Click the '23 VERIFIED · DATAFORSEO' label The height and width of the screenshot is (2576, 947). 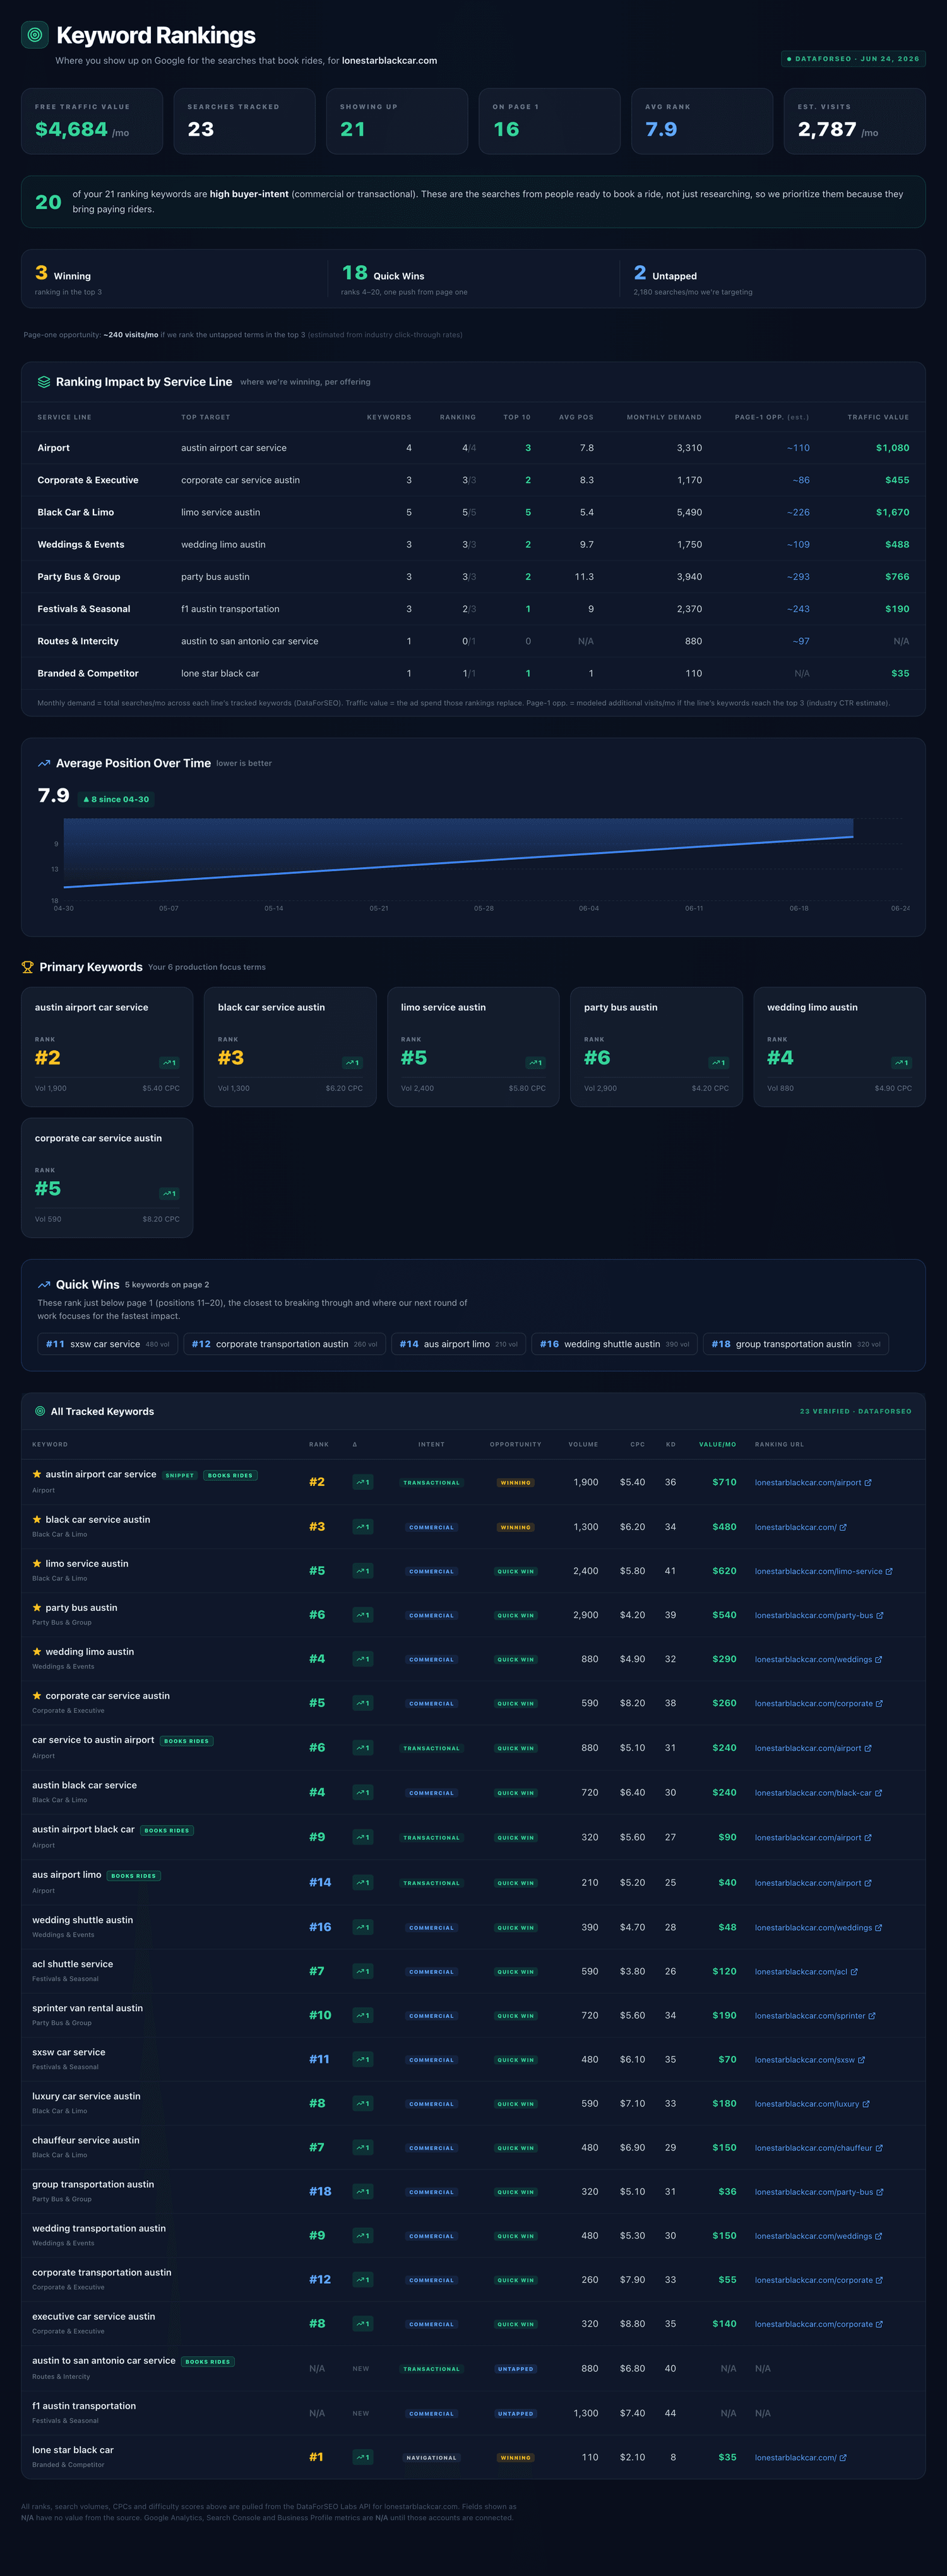coord(855,1411)
